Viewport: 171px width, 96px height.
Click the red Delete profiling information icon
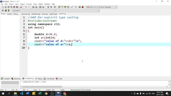tap(83, 7)
